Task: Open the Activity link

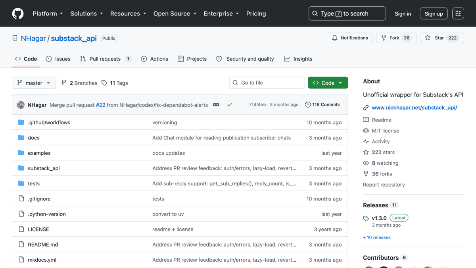Action: pos(376,141)
